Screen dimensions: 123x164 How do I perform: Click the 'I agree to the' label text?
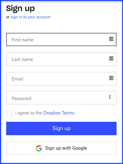click(29, 113)
